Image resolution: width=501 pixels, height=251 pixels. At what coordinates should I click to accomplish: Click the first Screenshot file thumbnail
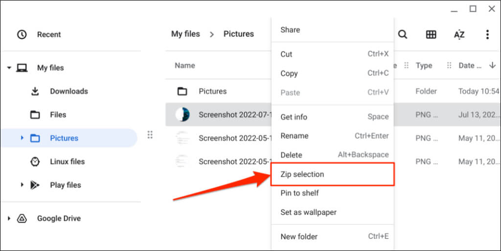click(182, 115)
